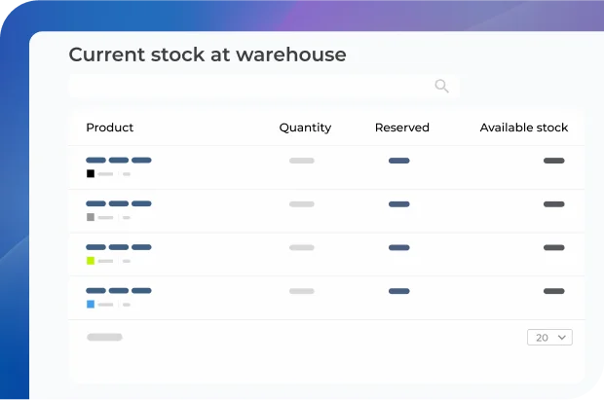This screenshot has width=604, height=400.
Task: Open the 20 rows-per-page dropdown
Action: point(549,338)
